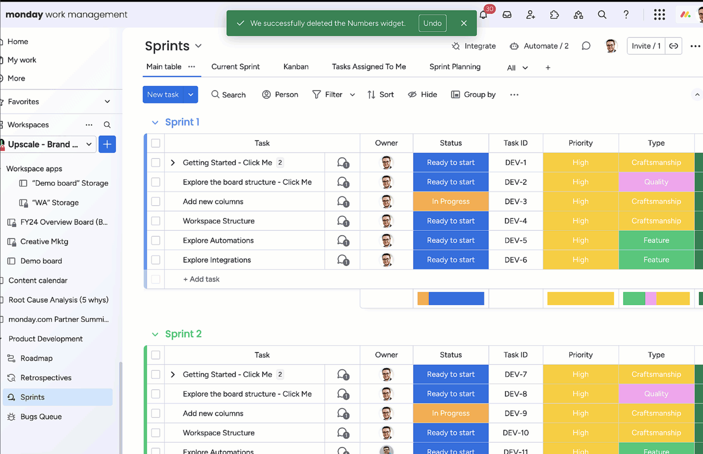Open the Bugs Queue board
703x454 pixels.
[x=41, y=417]
